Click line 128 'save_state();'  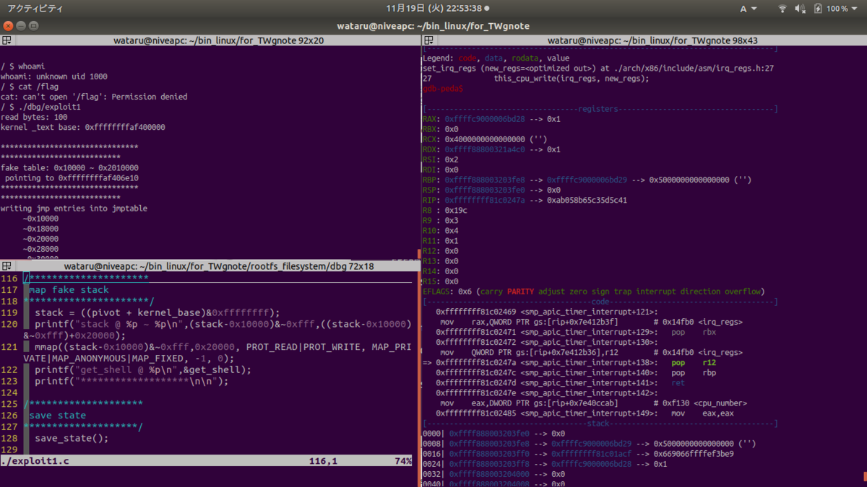[72, 438]
